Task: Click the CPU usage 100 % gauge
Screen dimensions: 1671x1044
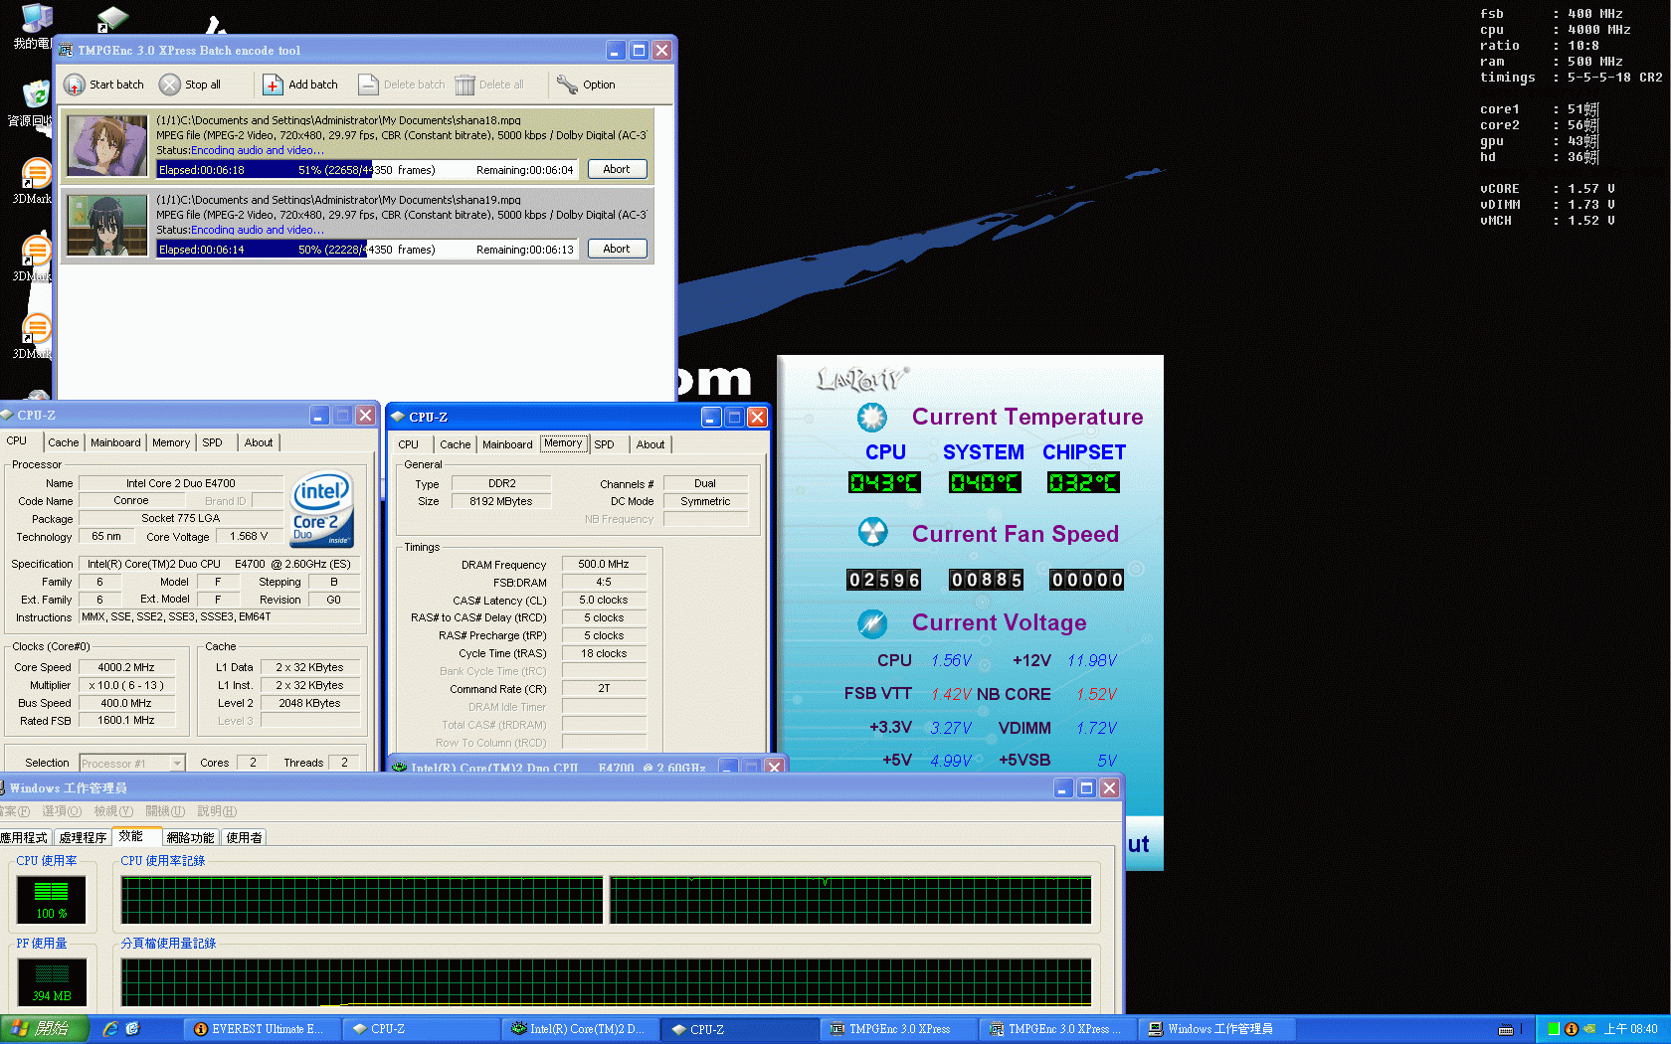Action: [x=52, y=900]
